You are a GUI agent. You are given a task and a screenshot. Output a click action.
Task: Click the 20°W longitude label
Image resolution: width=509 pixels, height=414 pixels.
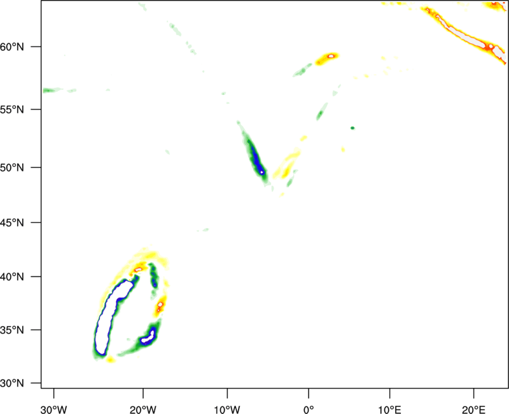pos(143,410)
